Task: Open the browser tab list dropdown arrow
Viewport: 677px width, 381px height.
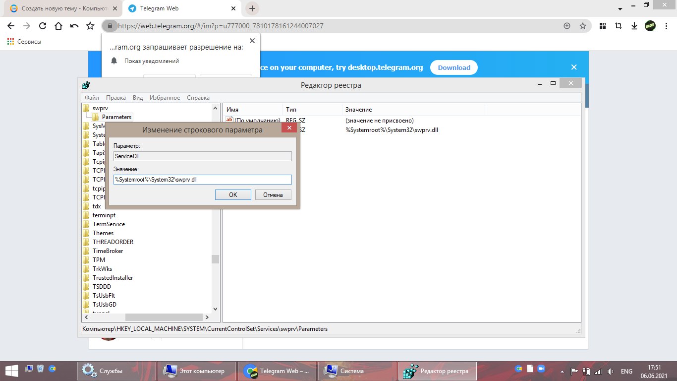Action: (620, 9)
